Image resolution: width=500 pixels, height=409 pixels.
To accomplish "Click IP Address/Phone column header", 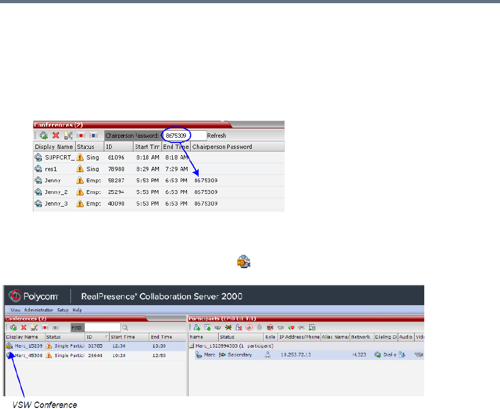I will (x=299, y=337).
